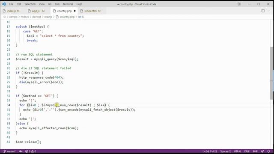The width and height of the screenshot is (274, 154).
Task: Switch to the index.html tab
Action: coord(91,11)
